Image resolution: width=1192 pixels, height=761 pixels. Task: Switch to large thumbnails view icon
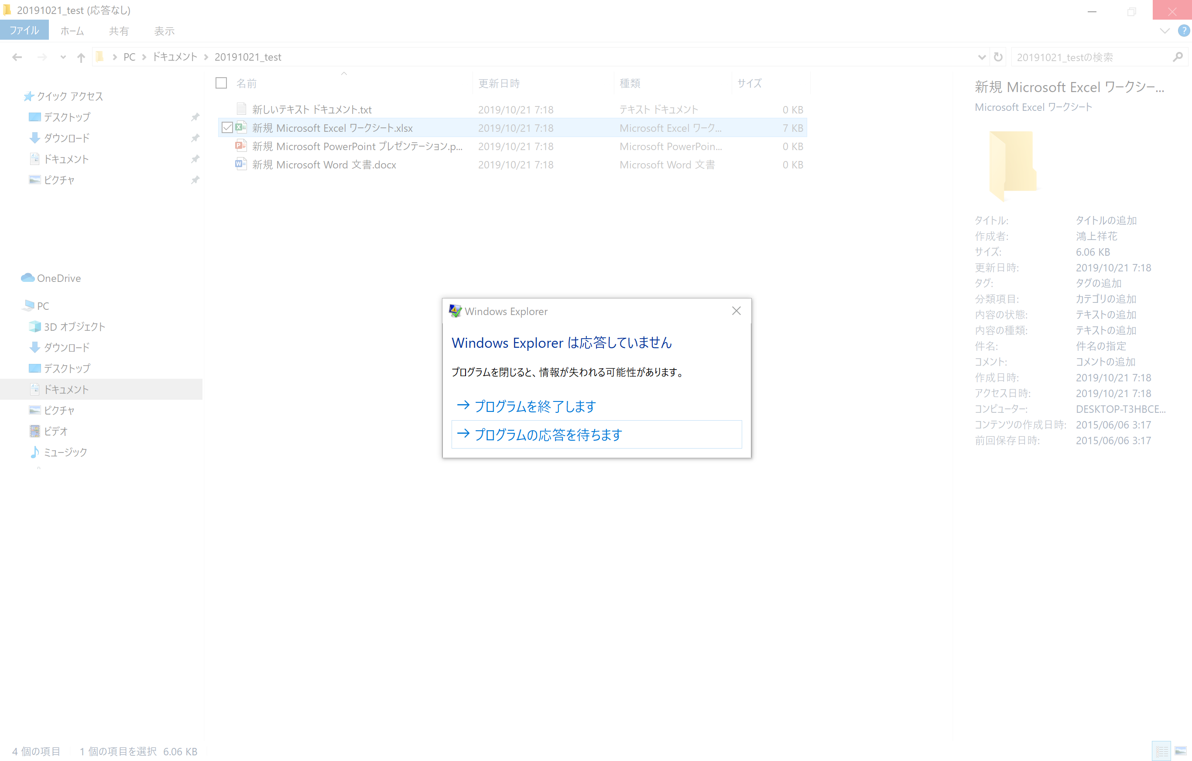pyautogui.click(x=1181, y=751)
